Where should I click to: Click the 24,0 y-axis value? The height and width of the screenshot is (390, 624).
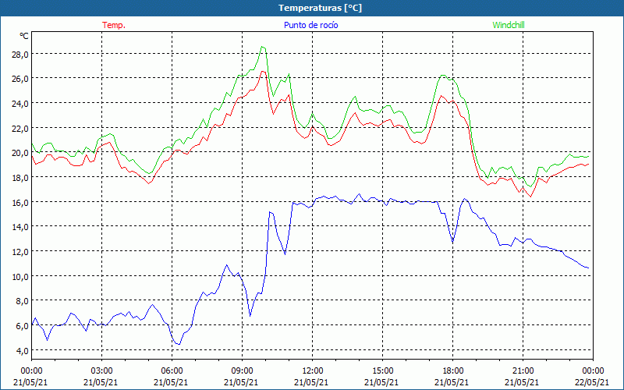[19, 104]
